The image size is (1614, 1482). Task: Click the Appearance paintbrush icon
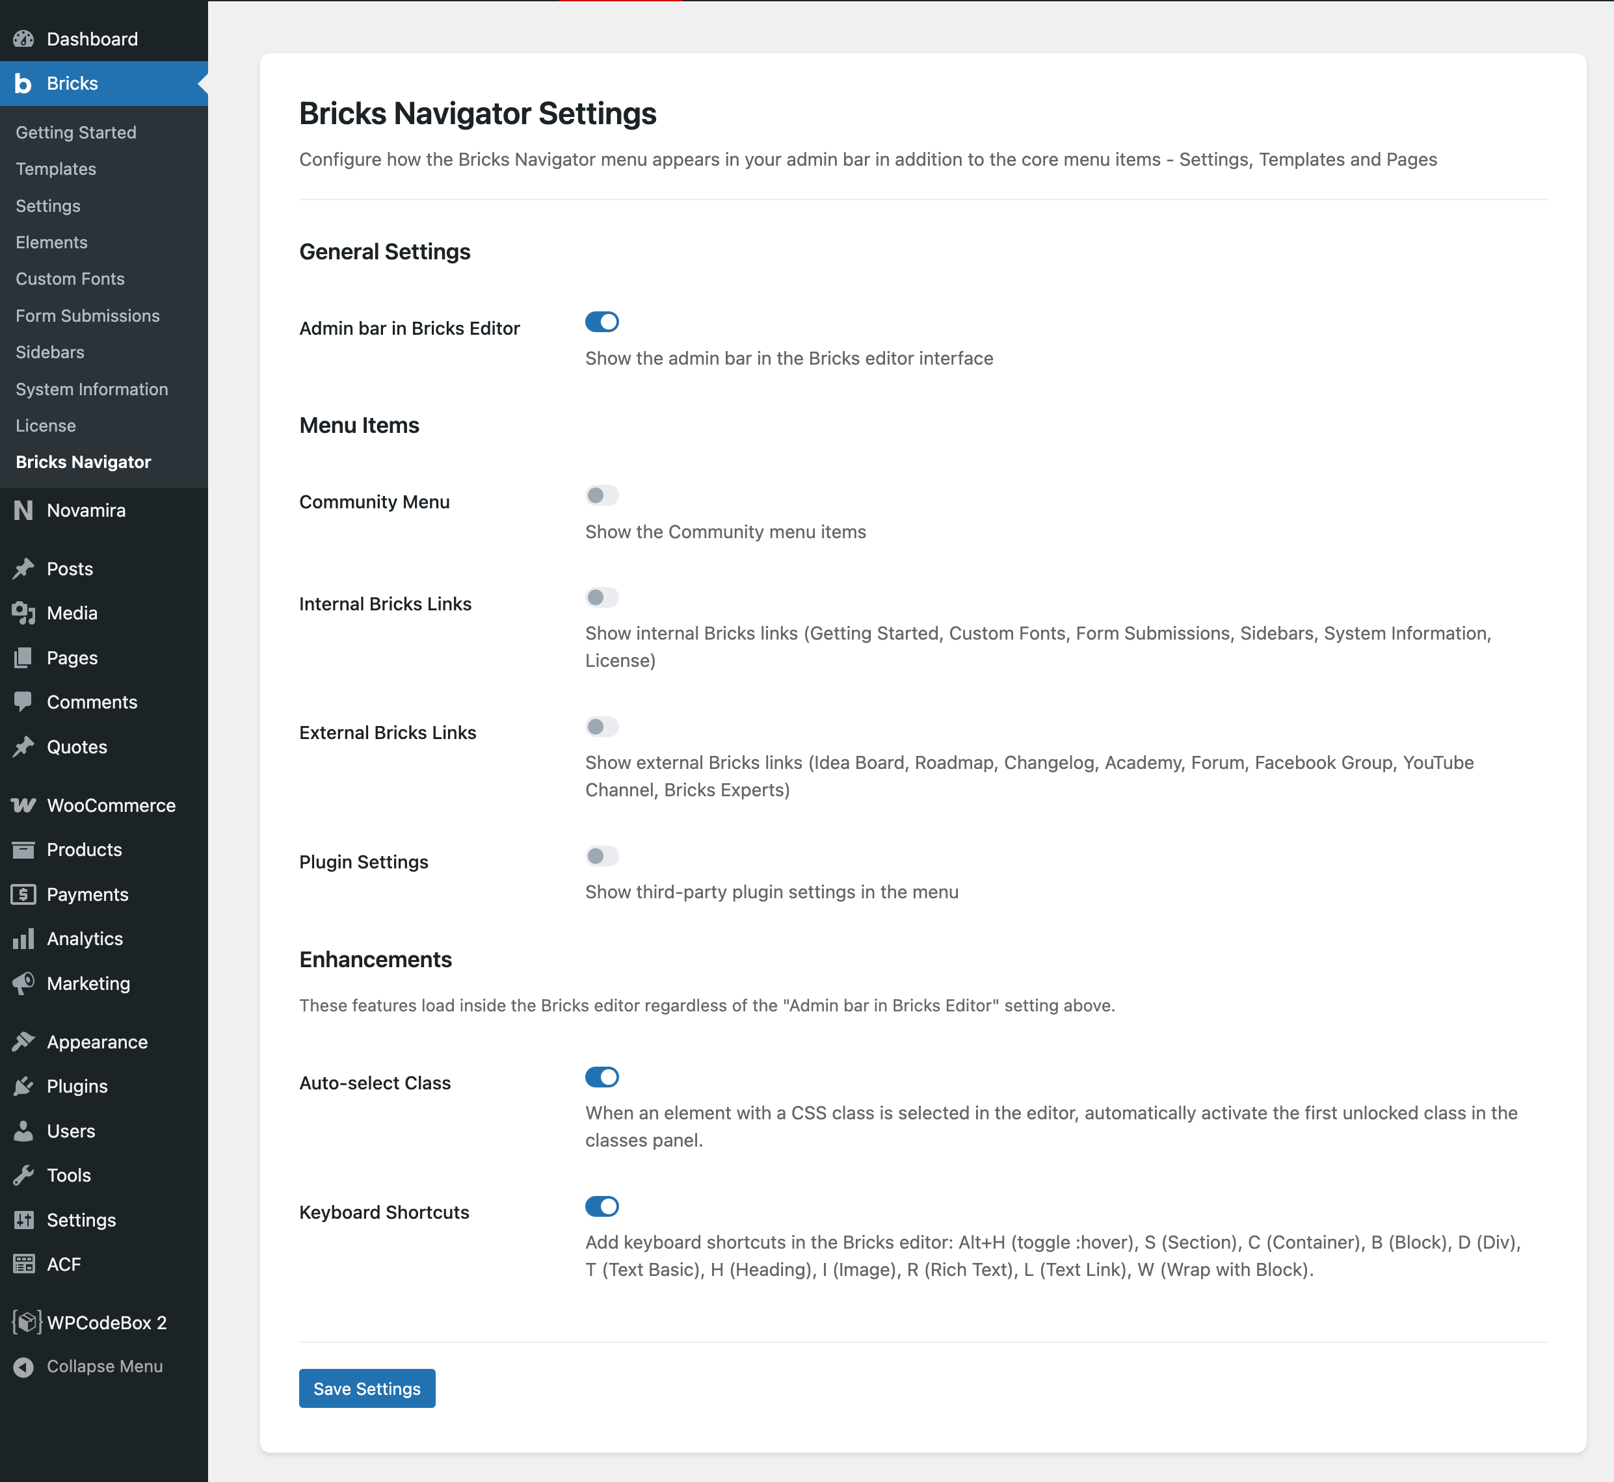(23, 1042)
